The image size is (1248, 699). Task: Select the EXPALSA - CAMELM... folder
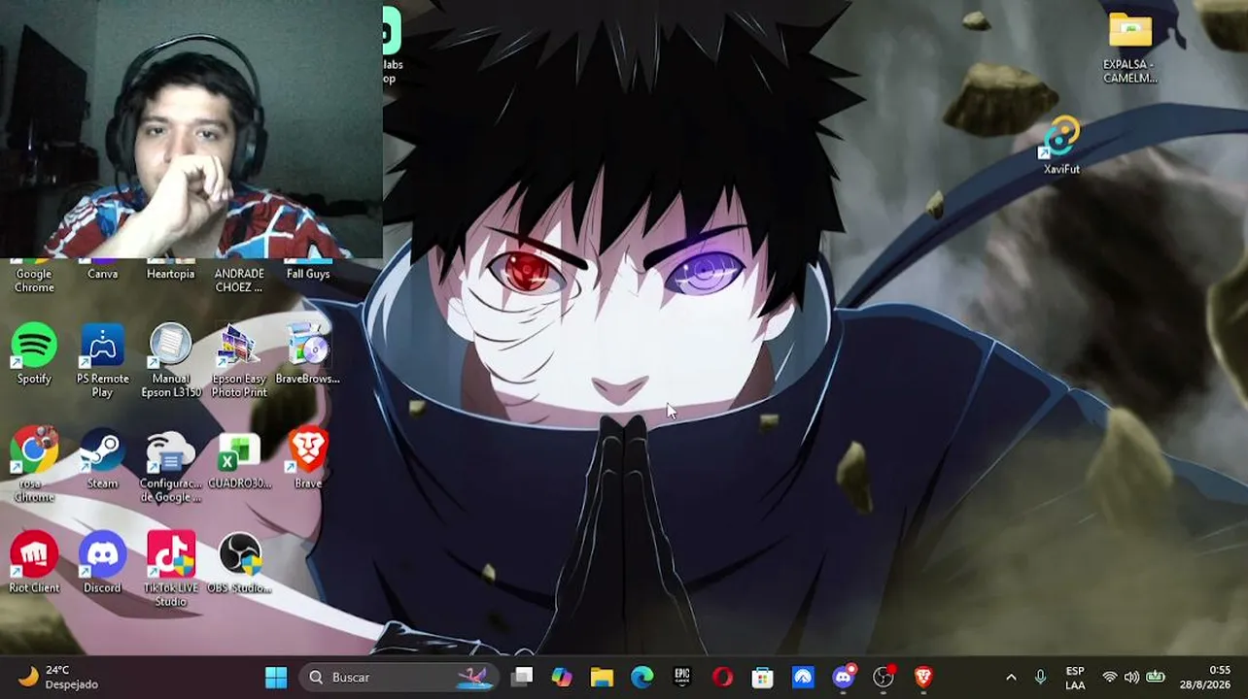[x=1130, y=48]
